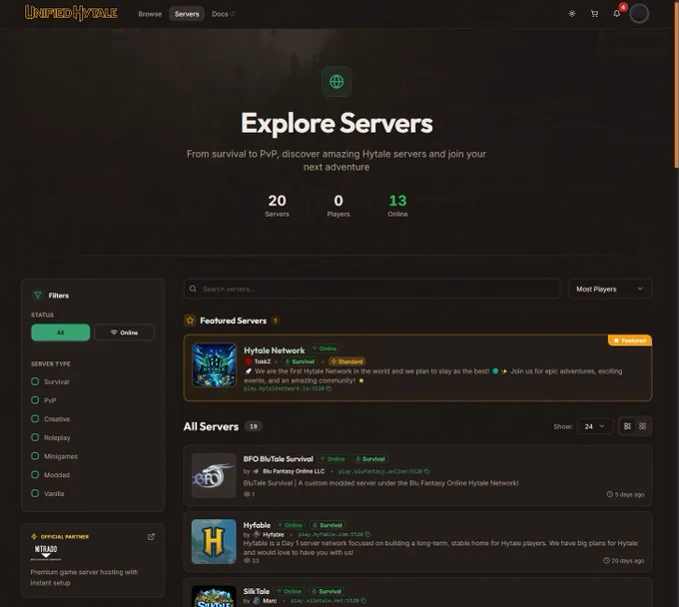Viewport: 679px width, 607px height.
Task: Click the Standard tag on Hytale Network
Action: [x=346, y=361]
